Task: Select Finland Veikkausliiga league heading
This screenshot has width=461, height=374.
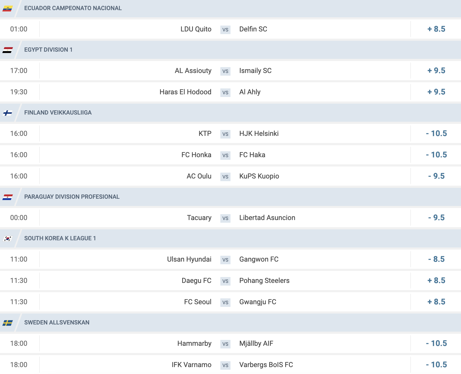Action: click(x=58, y=113)
